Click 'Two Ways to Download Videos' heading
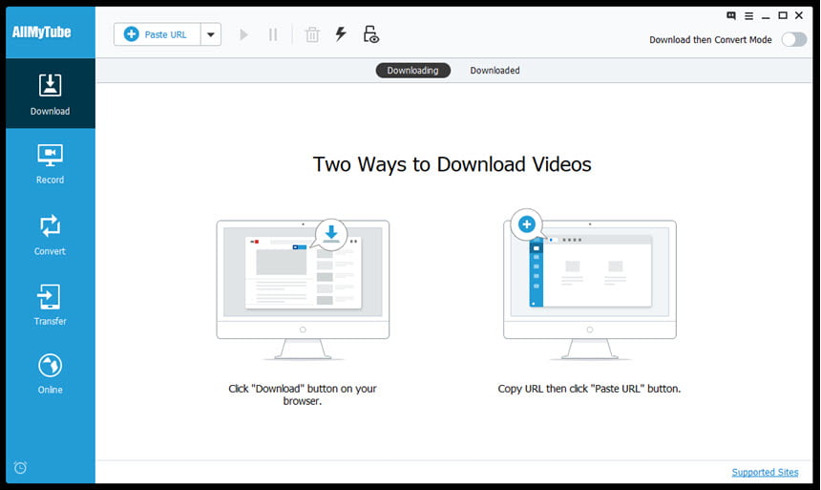Screen dimensions: 821x490 pyautogui.click(x=453, y=164)
